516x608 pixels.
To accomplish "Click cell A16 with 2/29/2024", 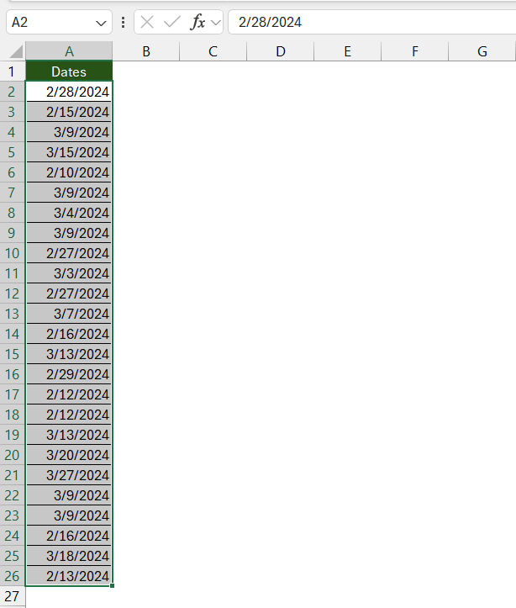I will 69,374.
